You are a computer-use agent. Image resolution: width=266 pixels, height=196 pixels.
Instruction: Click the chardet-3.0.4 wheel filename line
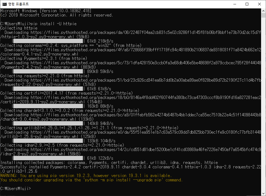pos(47,119)
